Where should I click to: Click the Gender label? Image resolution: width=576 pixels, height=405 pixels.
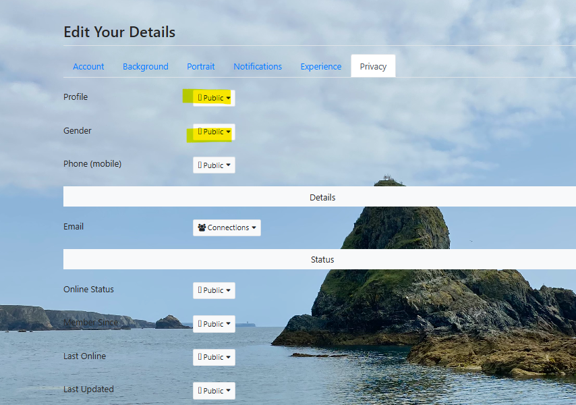pyautogui.click(x=77, y=130)
